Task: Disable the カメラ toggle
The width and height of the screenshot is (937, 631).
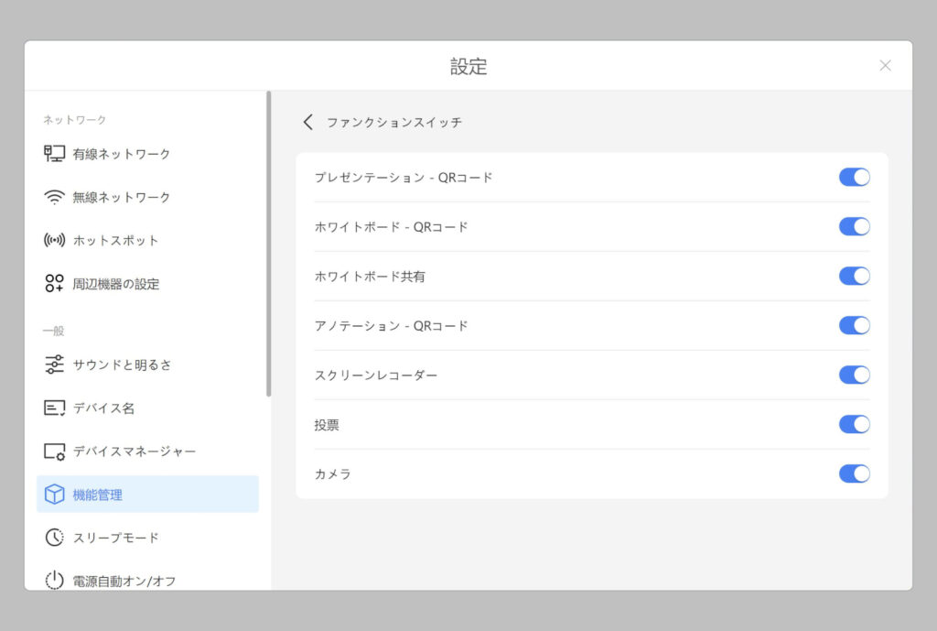Action: (x=854, y=473)
